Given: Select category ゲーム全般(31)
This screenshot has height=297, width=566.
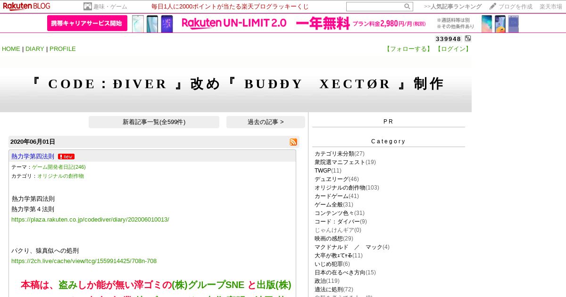Looking at the screenshot, I should click(334, 205).
